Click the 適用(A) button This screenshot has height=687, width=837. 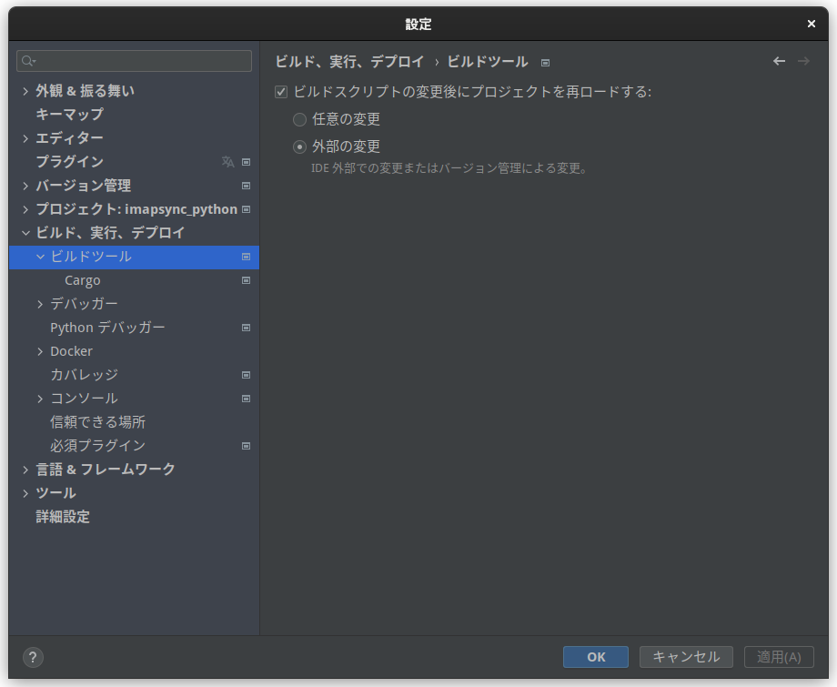point(780,657)
